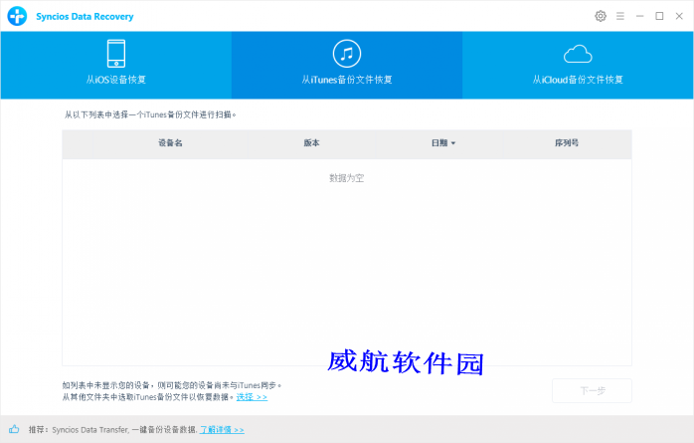Click the Syncios Data Recovery title text

(85, 16)
